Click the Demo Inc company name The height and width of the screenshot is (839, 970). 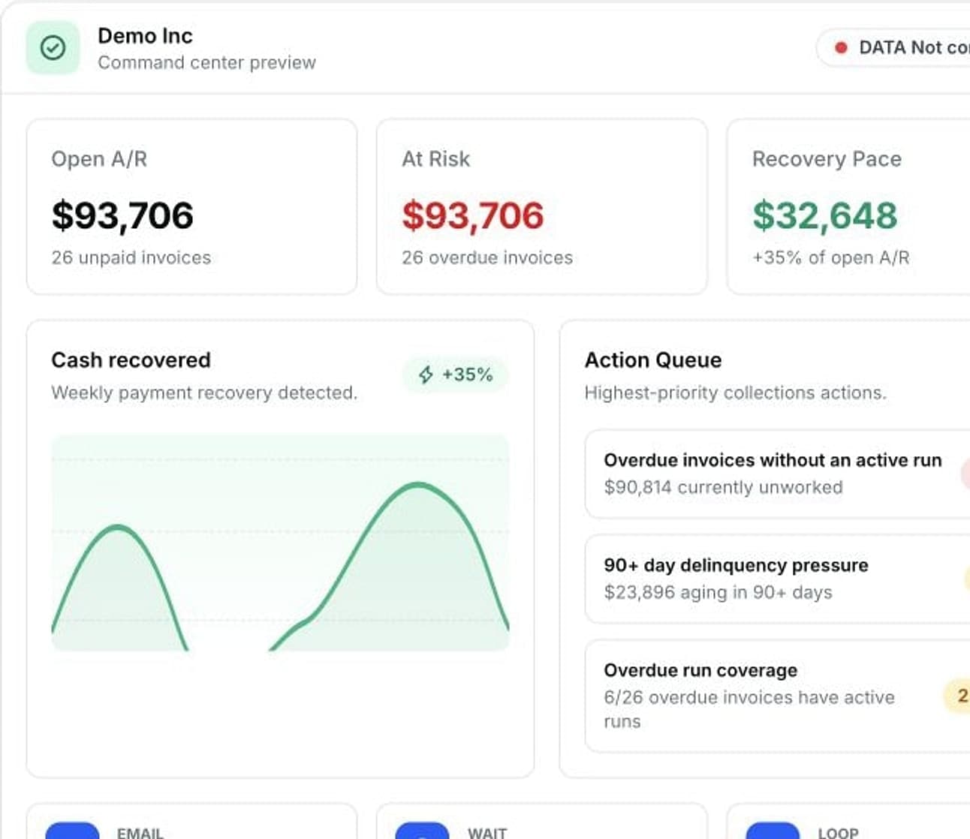pyautogui.click(x=145, y=36)
